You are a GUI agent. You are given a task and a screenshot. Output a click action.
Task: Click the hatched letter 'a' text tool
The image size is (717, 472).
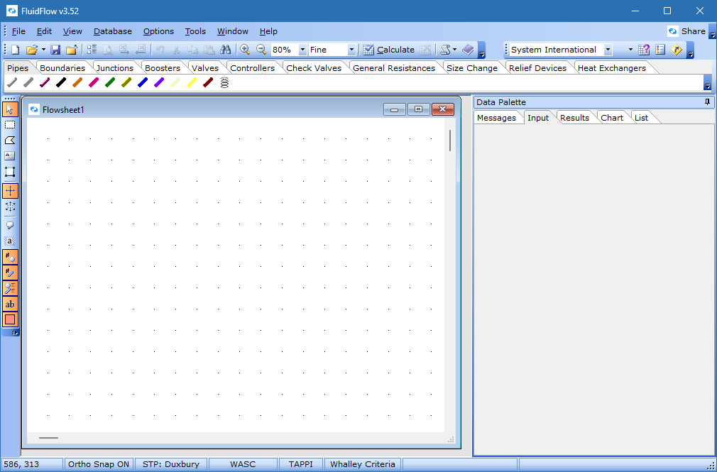[x=10, y=241]
